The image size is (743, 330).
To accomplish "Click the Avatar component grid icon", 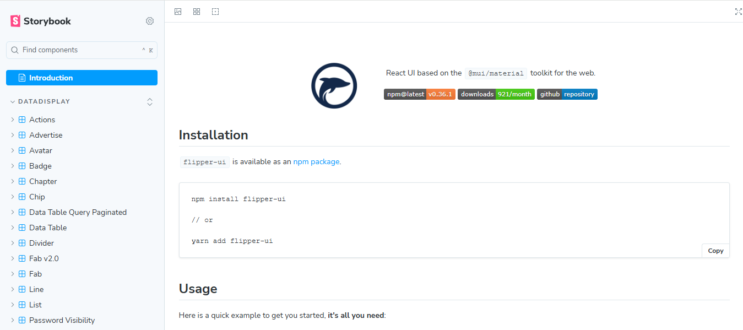I will 22,150.
